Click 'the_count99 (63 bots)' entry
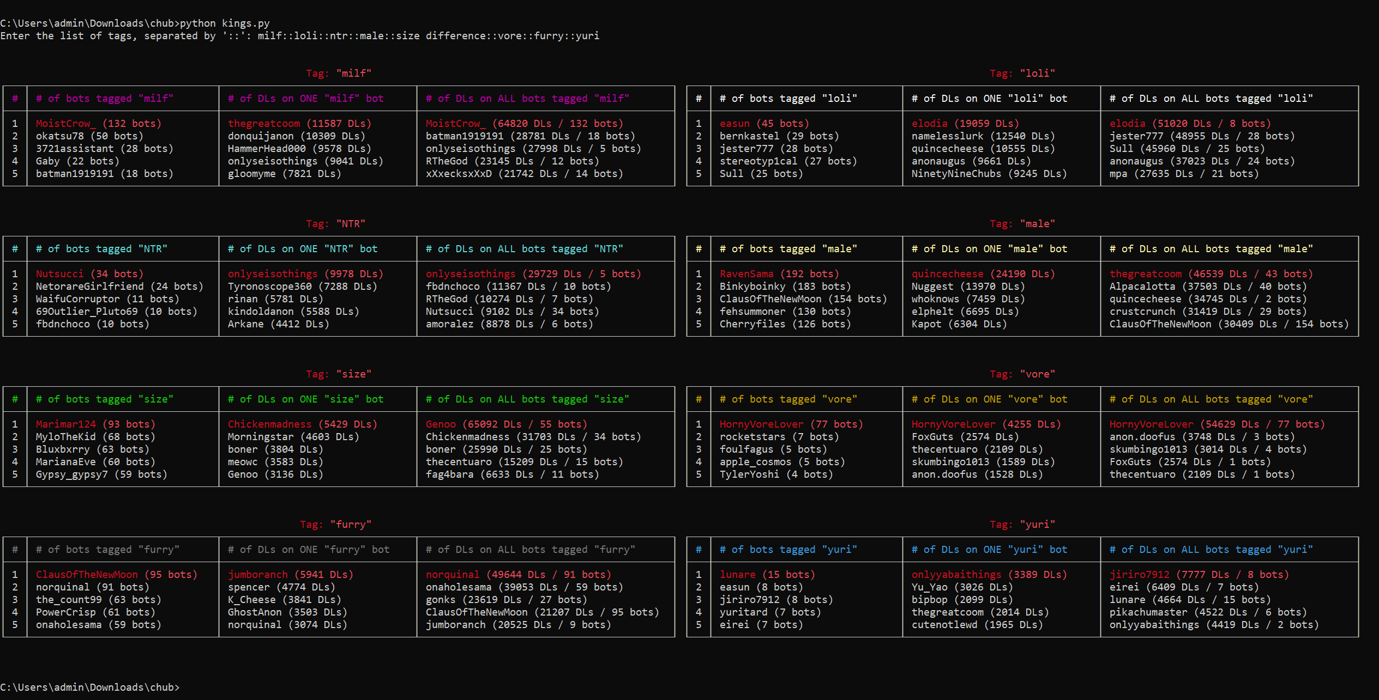 coord(99,599)
